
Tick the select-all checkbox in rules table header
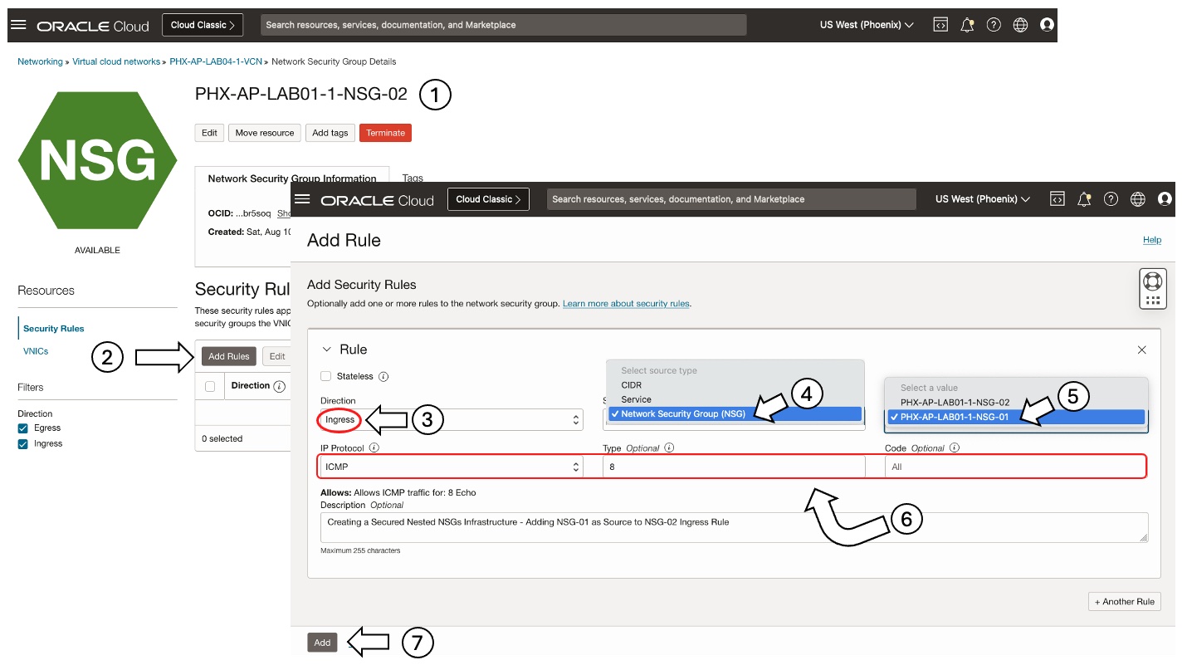[210, 386]
